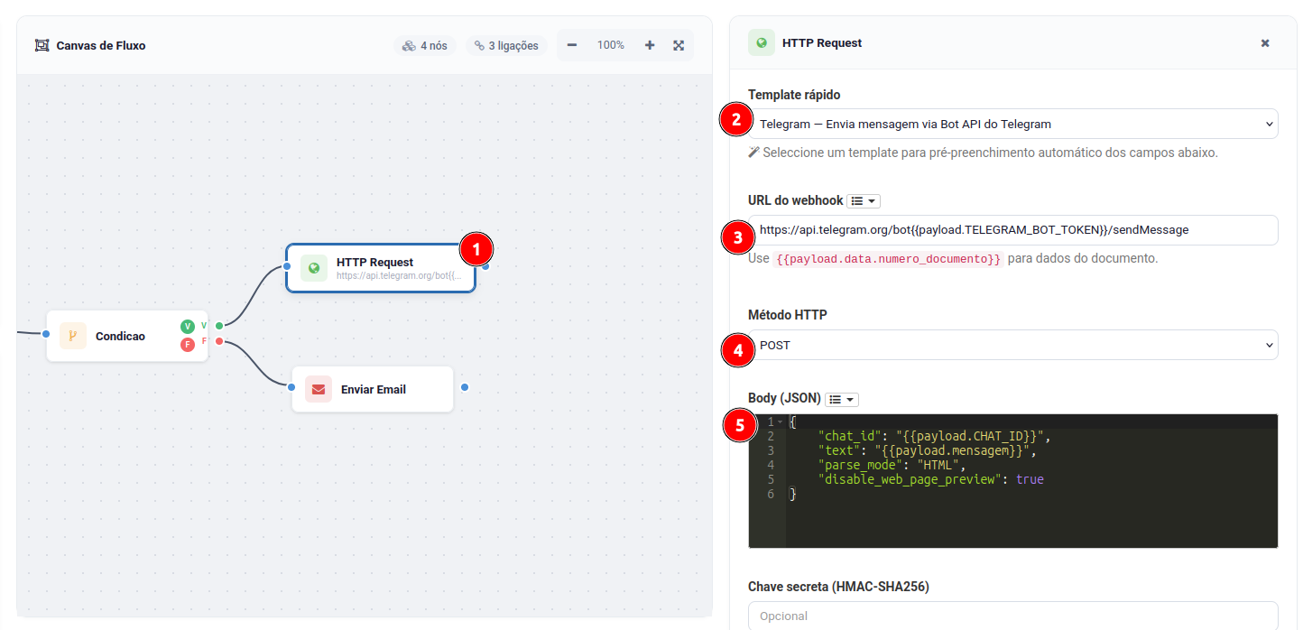The height and width of the screenshot is (630, 1303).
Task: Select the Condicao node
Action: 127,336
